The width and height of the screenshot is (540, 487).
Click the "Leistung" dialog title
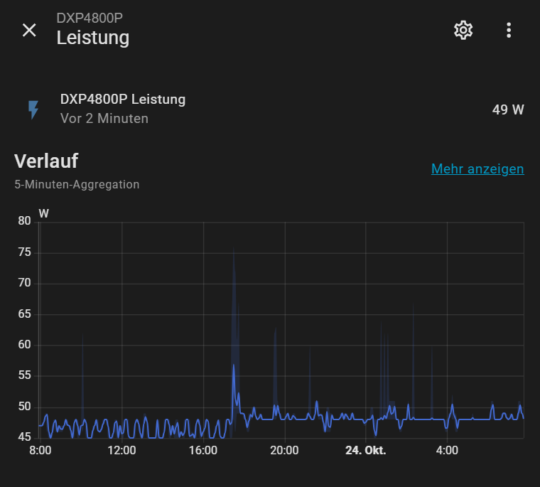click(x=93, y=37)
